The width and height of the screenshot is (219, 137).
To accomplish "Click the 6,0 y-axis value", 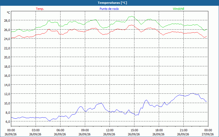I will pos(8,122).
